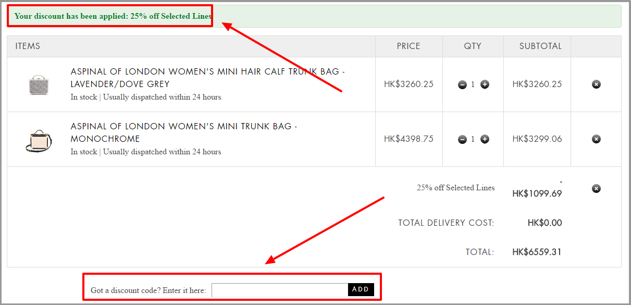Click the PRICE column header
Image resolution: width=631 pixels, height=305 pixels.
point(409,46)
